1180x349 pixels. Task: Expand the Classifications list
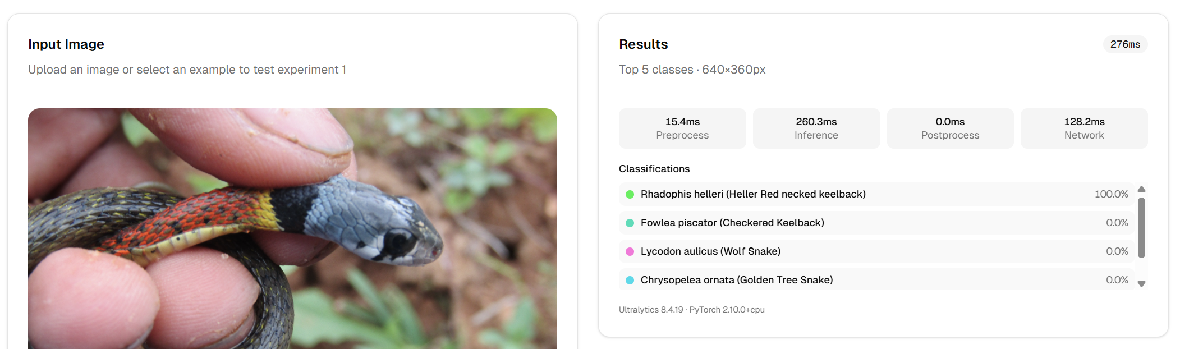(x=654, y=169)
